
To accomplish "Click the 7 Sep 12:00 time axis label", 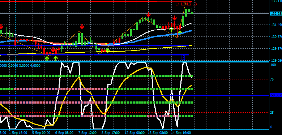I will click(87, 133).
